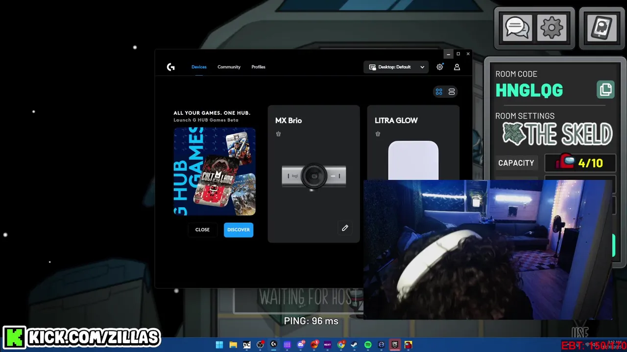
Task: Click Logitech G HUB taskbar icon
Action: pos(273,344)
